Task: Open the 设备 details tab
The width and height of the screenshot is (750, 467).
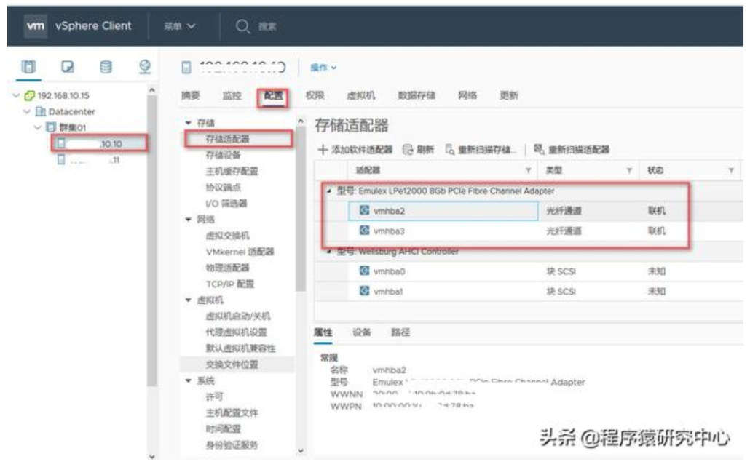Action: (362, 332)
